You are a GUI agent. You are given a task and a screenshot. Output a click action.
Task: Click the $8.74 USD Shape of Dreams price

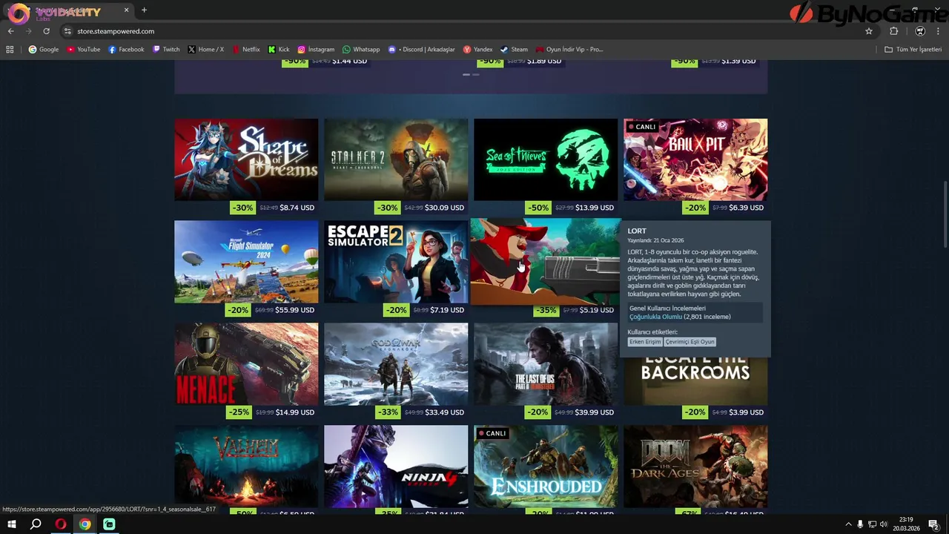point(297,208)
